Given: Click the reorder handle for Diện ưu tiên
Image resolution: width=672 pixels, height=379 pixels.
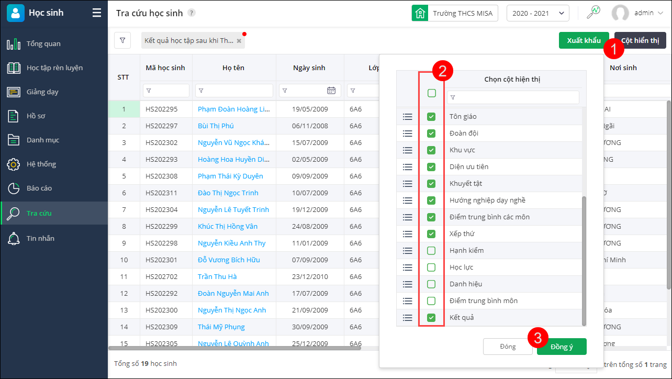Looking at the screenshot, I should coord(408,167).
